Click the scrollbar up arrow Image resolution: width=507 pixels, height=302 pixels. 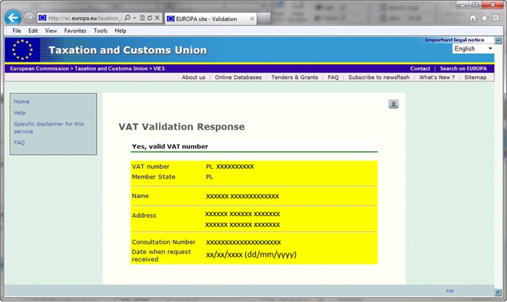click(499, 41)
